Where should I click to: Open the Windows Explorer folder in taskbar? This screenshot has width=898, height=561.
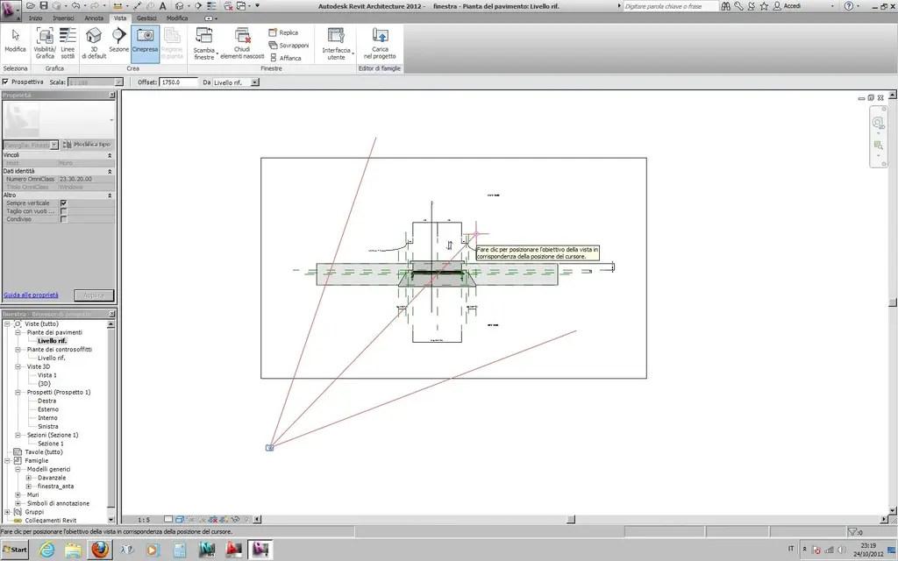(x=74, y=550)
